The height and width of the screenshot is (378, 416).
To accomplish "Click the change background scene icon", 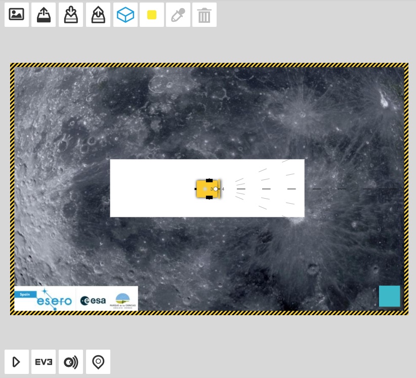I will point(17,15).
